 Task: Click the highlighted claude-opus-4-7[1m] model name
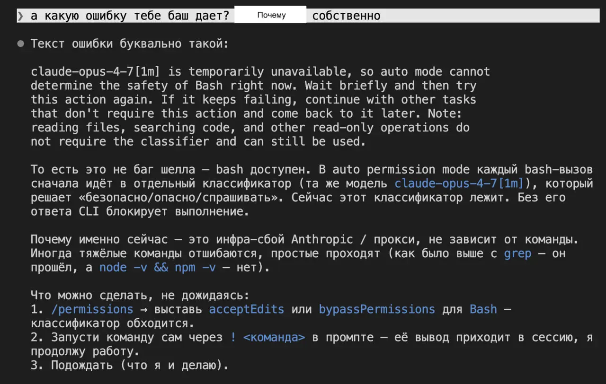(459, 183)
